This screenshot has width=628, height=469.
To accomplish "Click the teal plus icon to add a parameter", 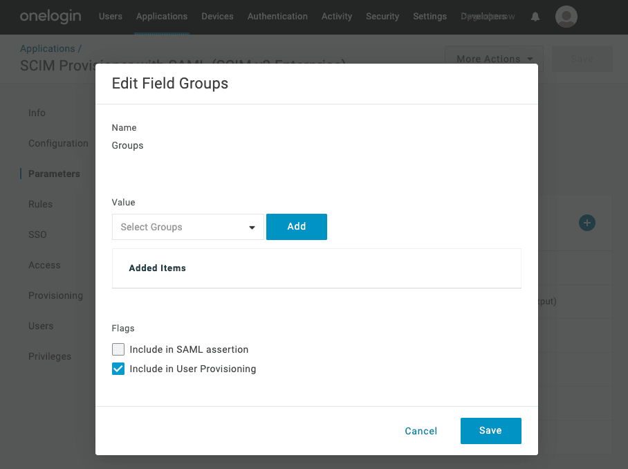I will click(587, 223).
